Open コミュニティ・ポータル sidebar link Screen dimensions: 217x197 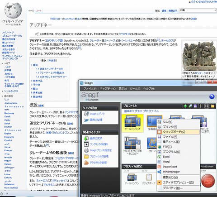[12, 36]
